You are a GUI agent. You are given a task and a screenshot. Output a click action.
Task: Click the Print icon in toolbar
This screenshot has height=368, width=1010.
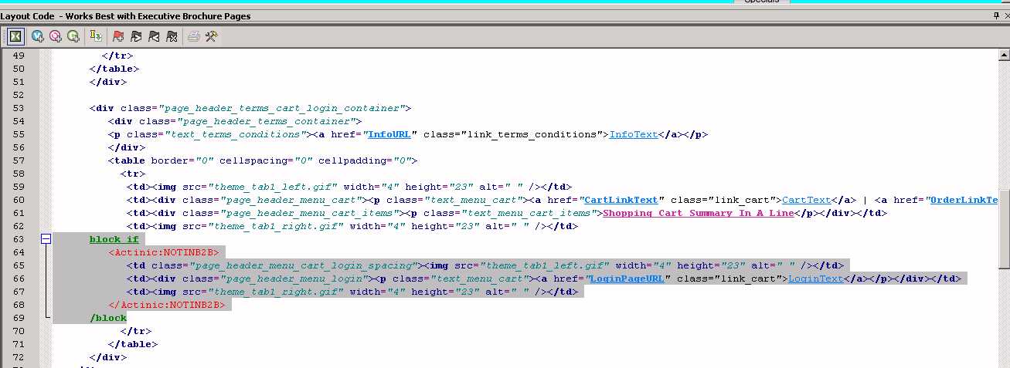click(x=194, y=35)
